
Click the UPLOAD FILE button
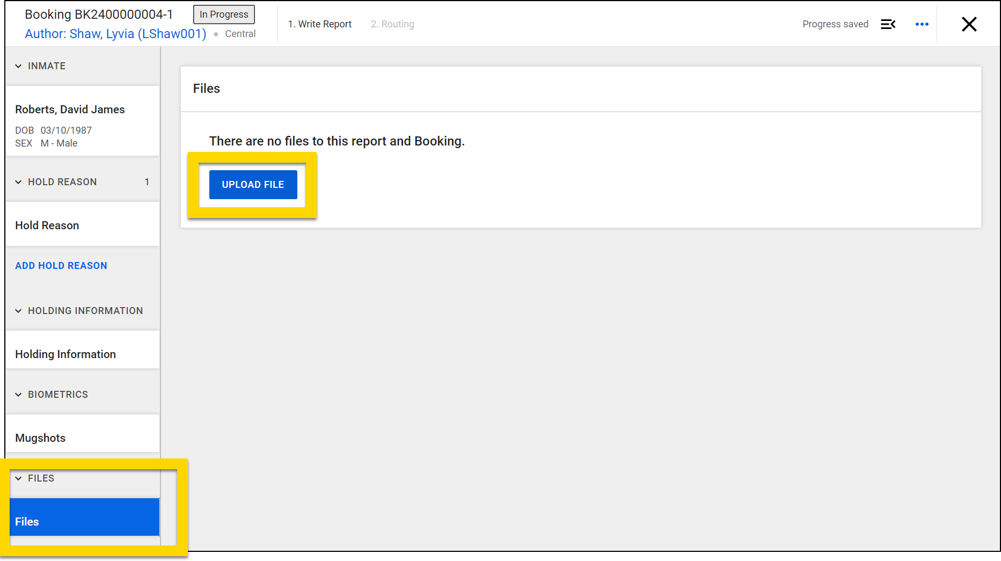click(x=253, y=184)
